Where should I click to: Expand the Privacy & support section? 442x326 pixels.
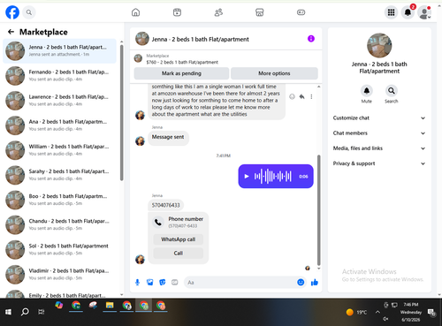(379, 163)
